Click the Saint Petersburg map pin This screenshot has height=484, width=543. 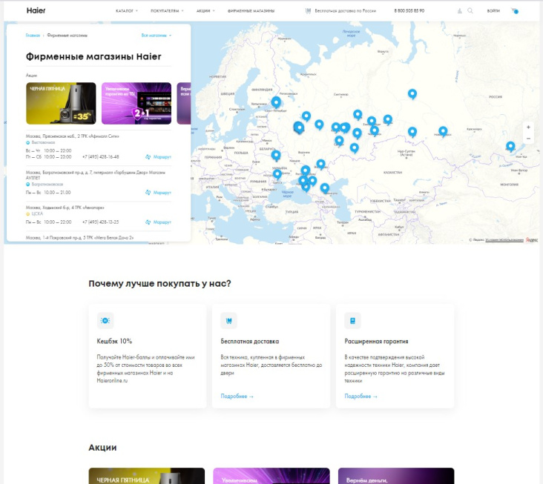click(276, 102)
